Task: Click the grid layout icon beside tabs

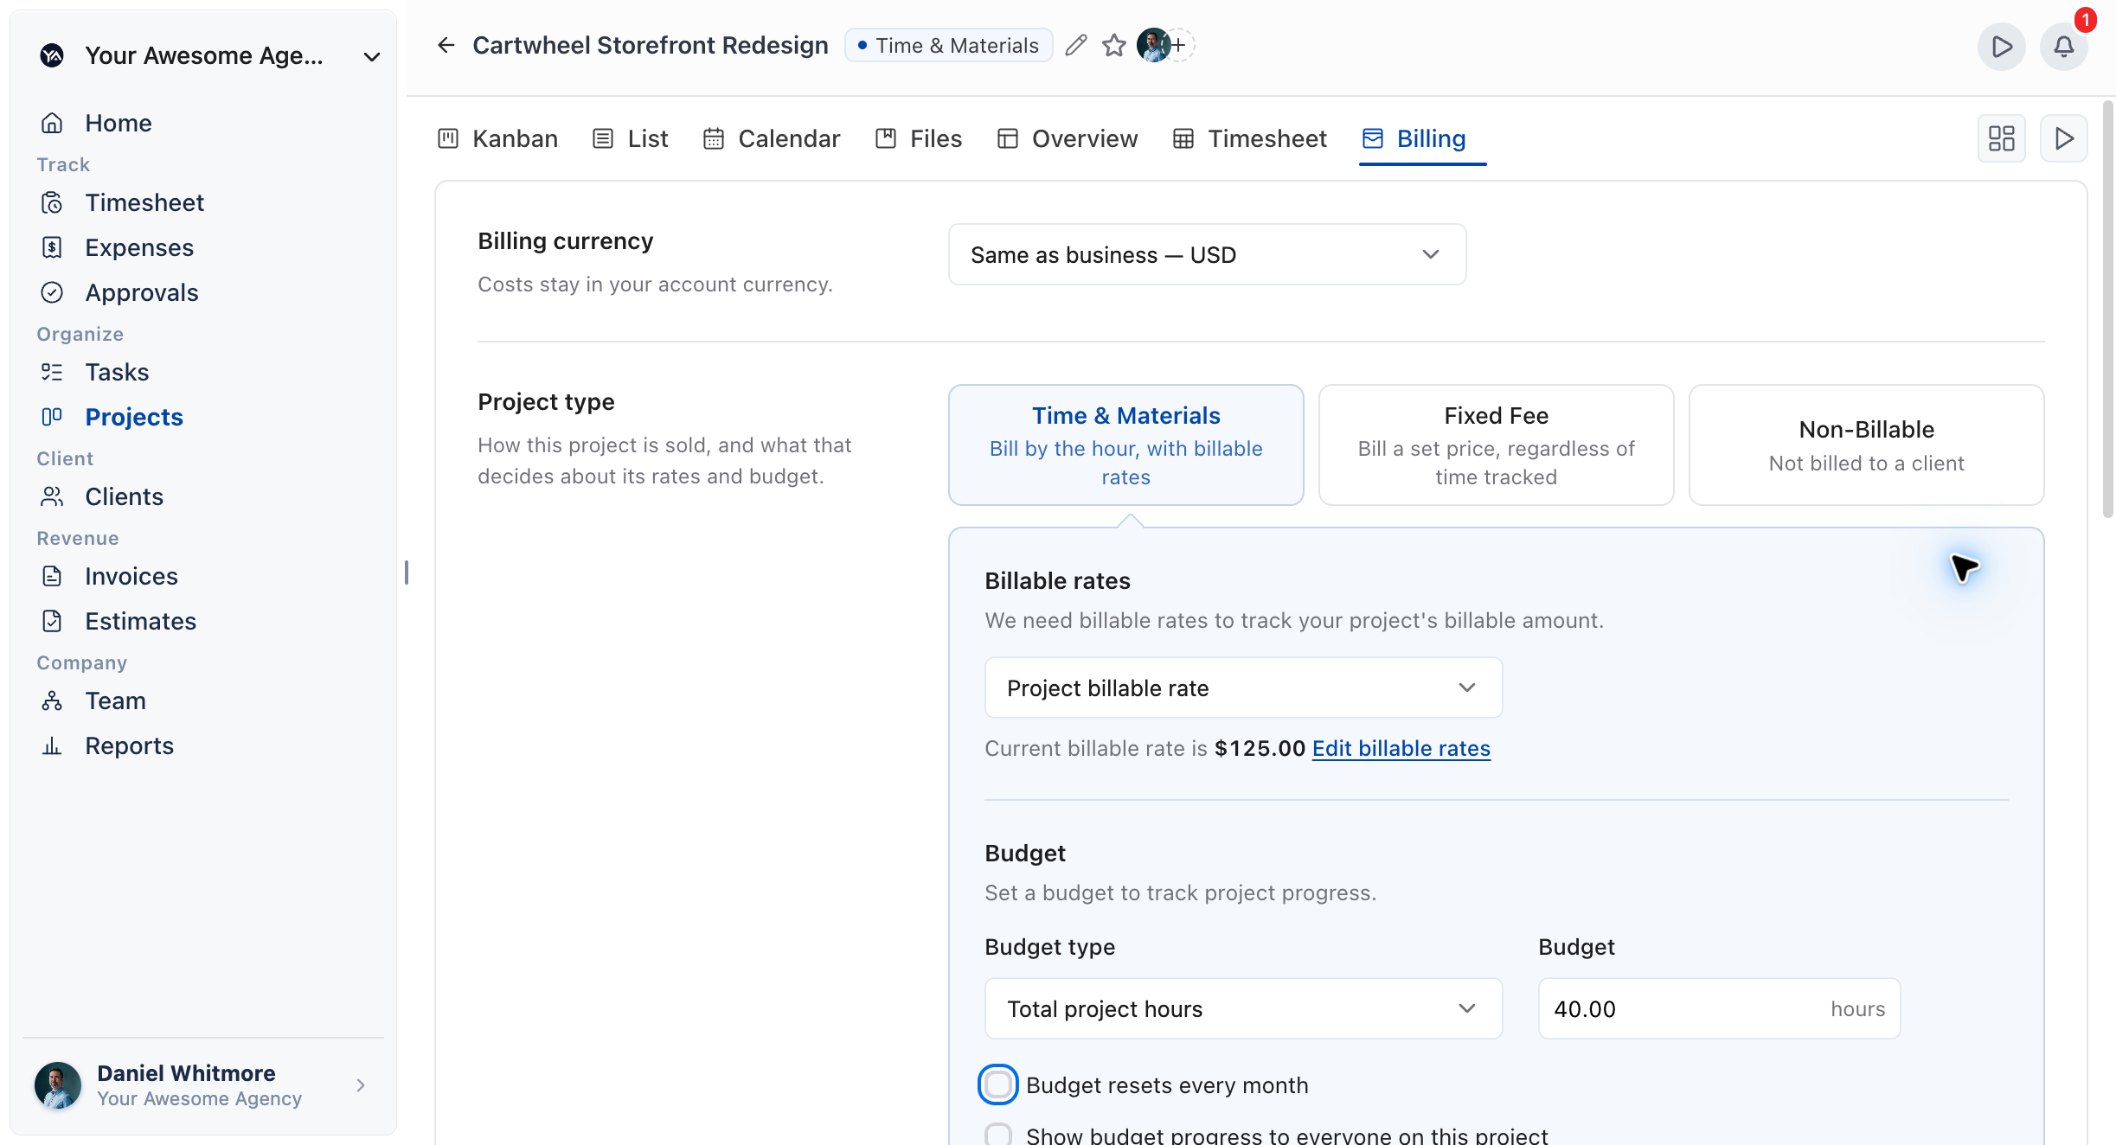Action: coord(2001,138)
